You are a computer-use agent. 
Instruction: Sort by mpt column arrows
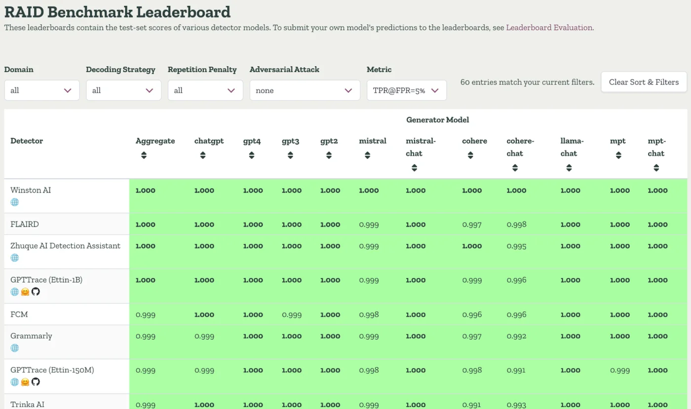point(618,155)
